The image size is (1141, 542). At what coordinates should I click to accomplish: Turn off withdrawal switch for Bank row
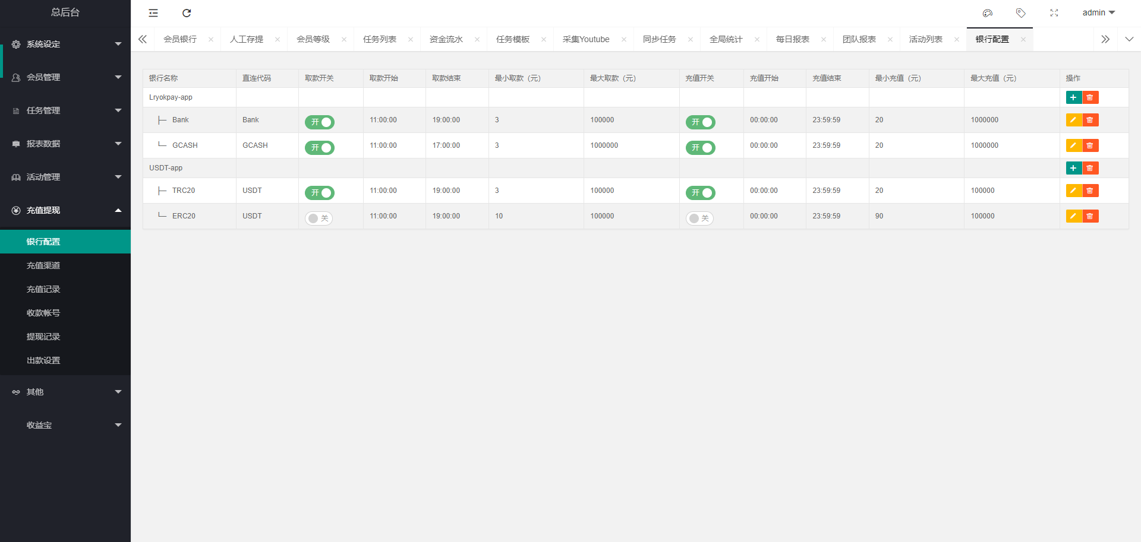pos(320,122)
